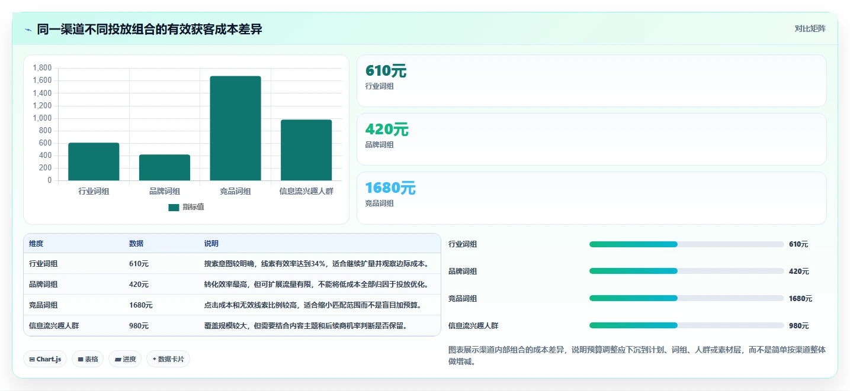The width and height of the screenshot is (850, 391).
Task: Click the 对比矩阵 label
Action: point(810,28)
